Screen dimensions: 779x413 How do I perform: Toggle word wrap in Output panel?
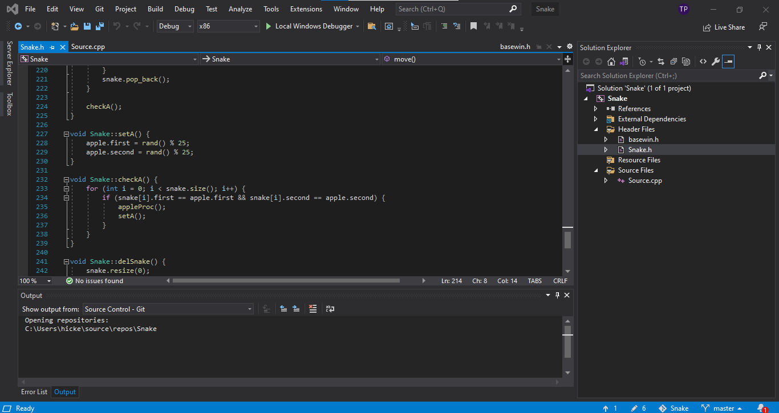pyautogui.click(x=330, y=309)
